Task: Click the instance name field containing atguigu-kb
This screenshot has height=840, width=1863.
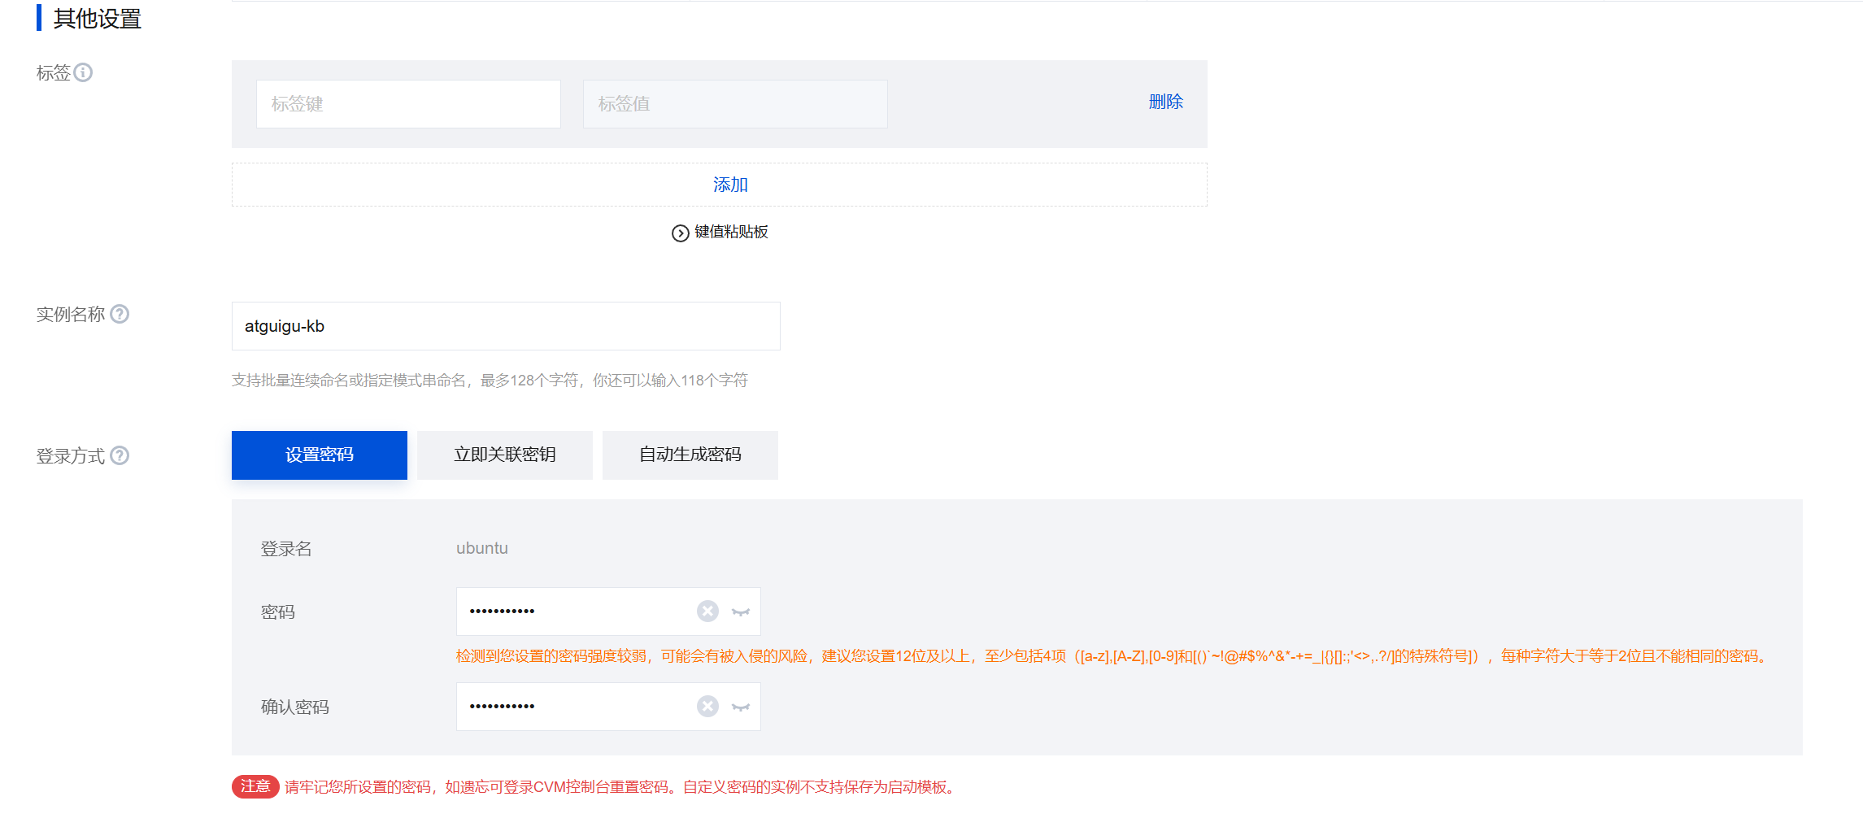Action: pos(506,326)
